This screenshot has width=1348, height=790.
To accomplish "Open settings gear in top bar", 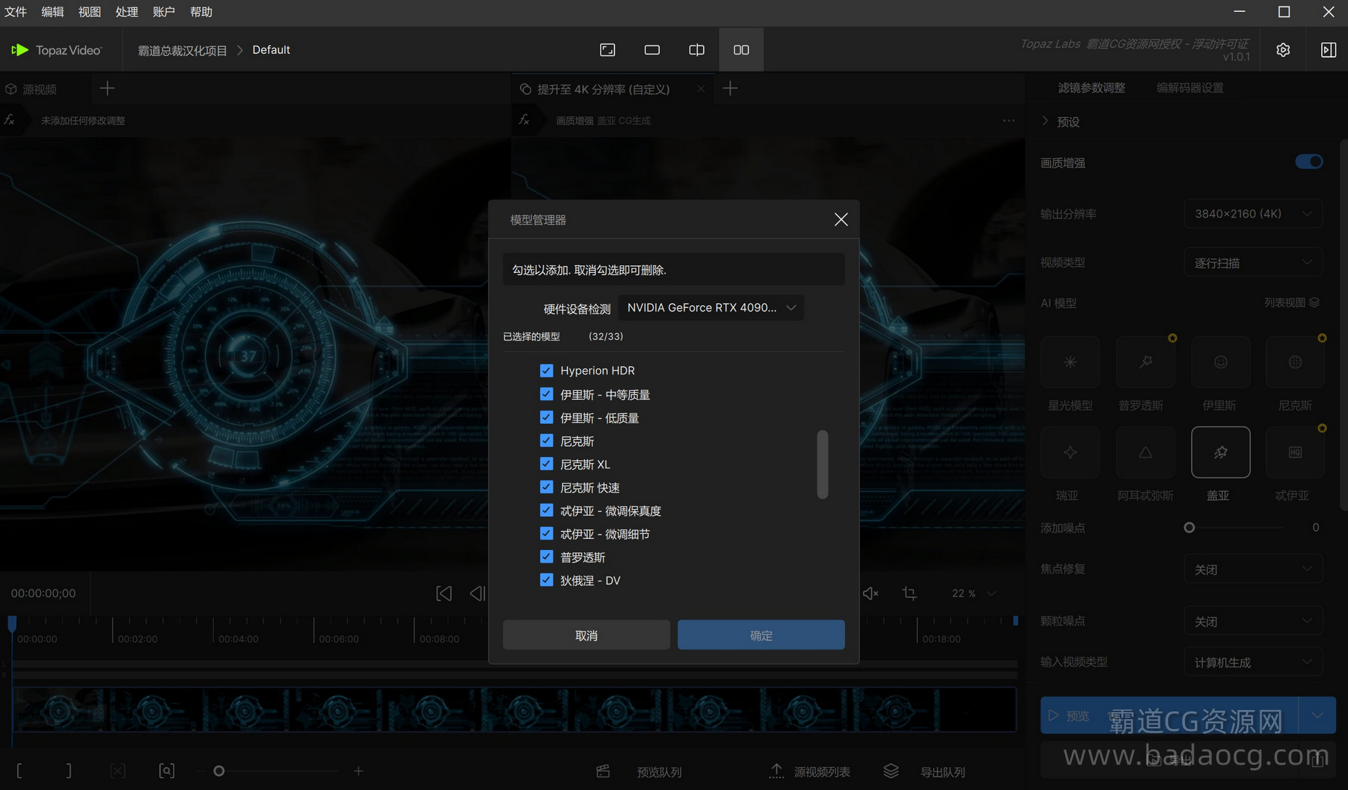I will pos(1283,50).
